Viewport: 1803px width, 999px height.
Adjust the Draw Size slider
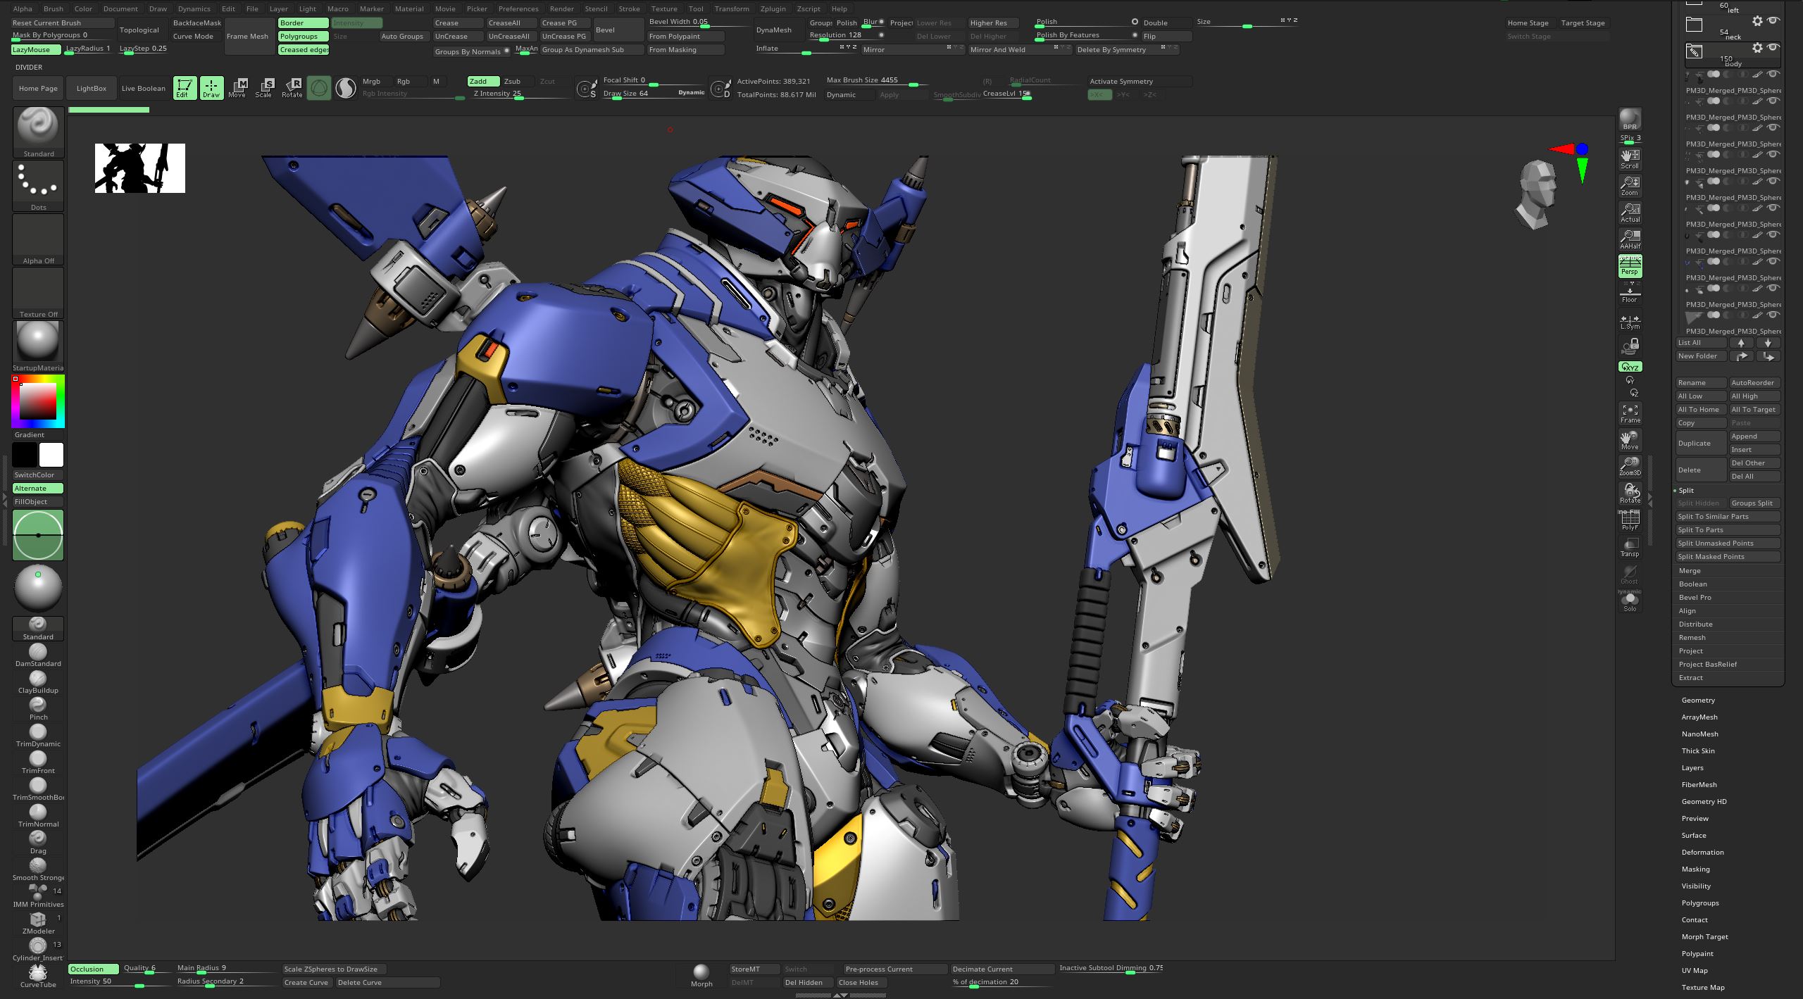pos(654,94)
